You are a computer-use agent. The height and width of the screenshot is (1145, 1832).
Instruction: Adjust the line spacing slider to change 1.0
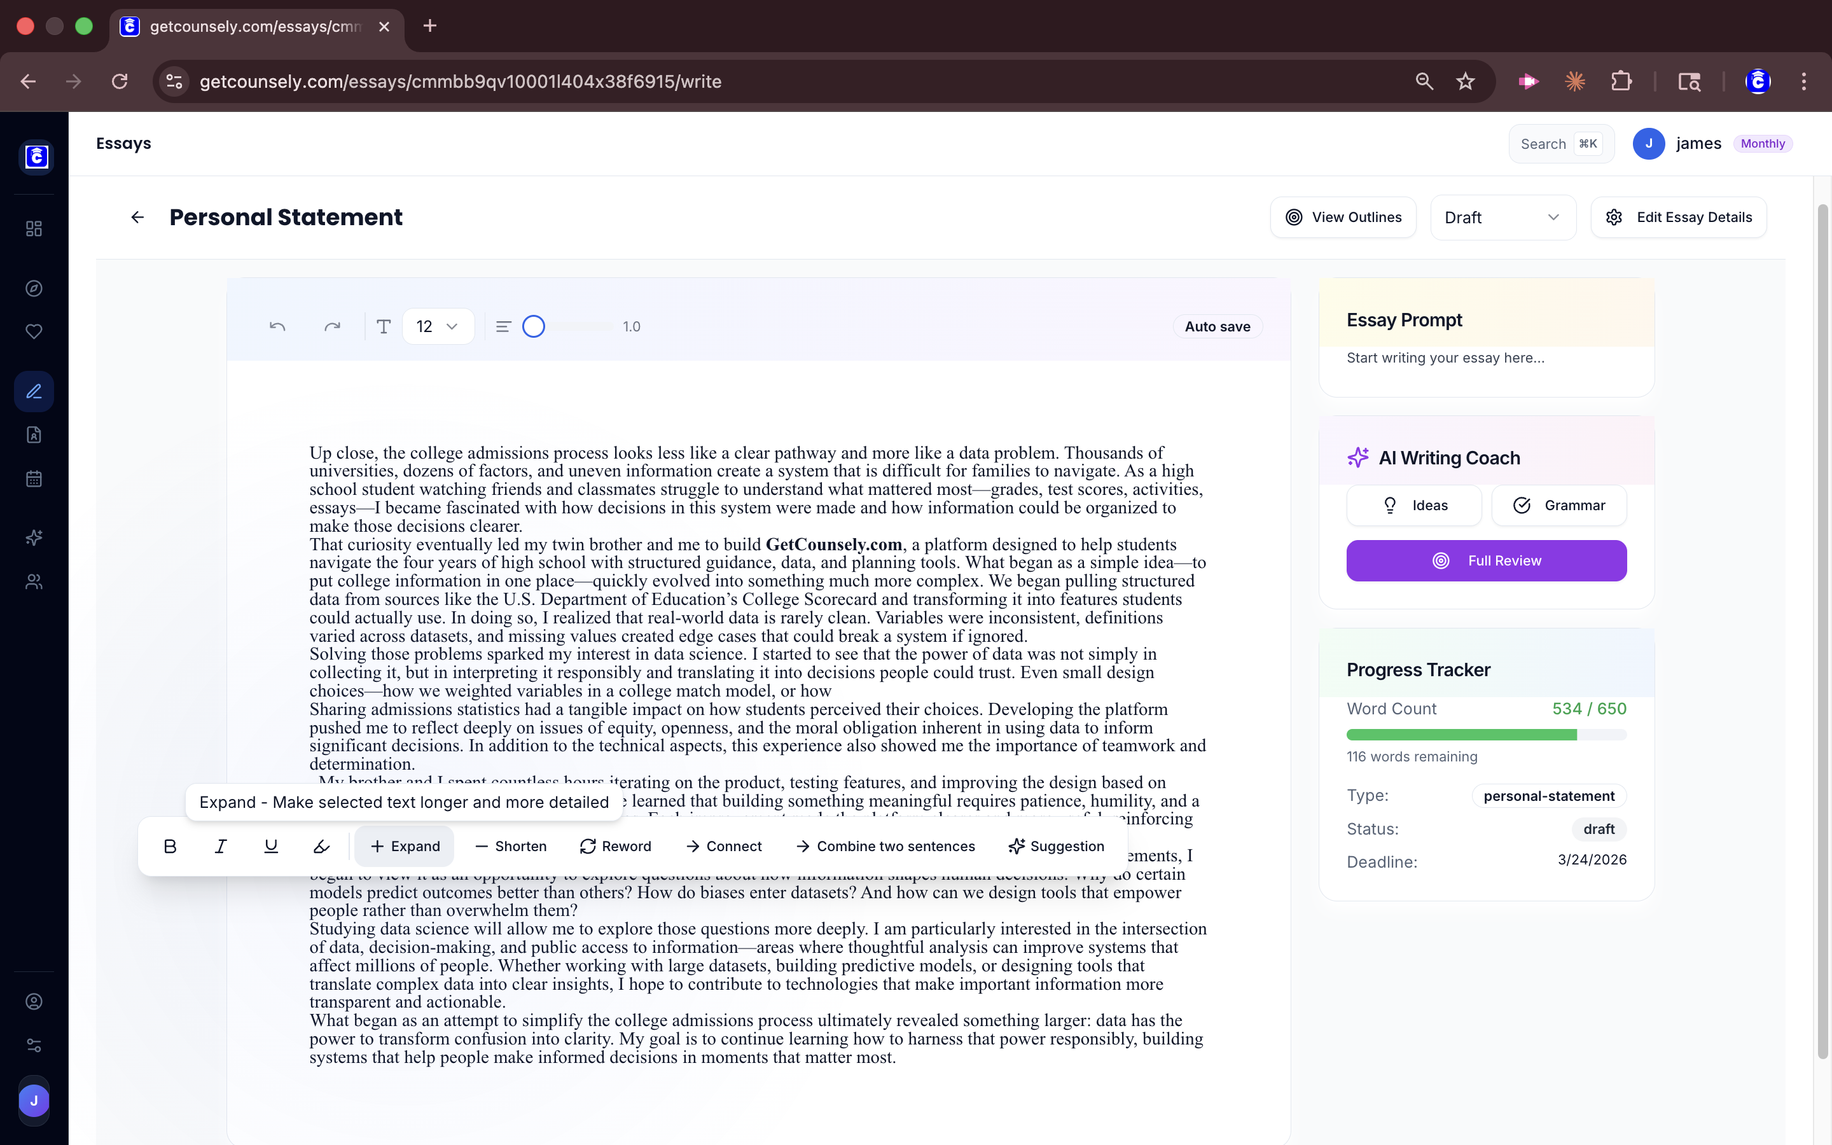(534, 326)
